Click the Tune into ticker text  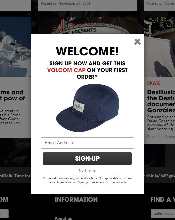[x=23, y=176]
